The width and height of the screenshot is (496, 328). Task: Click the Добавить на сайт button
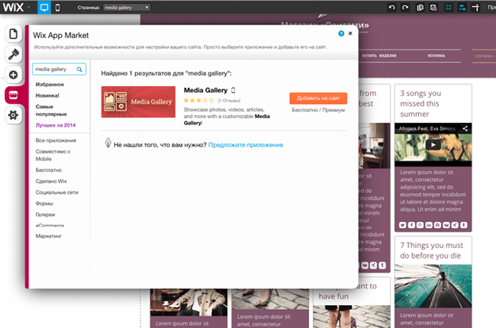pyautogui.click(x=318, y=98)
